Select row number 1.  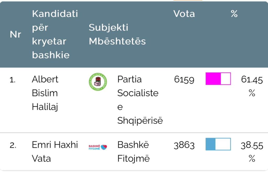[x=13, y=80]
